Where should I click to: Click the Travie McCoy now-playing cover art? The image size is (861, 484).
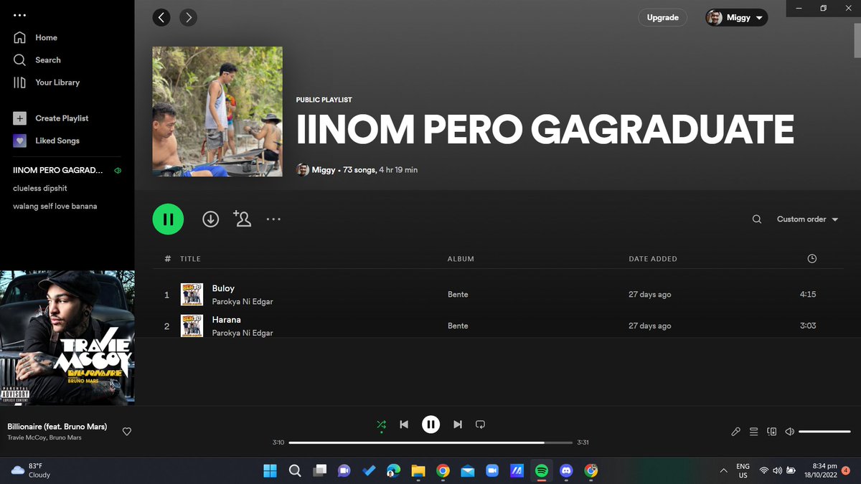coord(67,338)
